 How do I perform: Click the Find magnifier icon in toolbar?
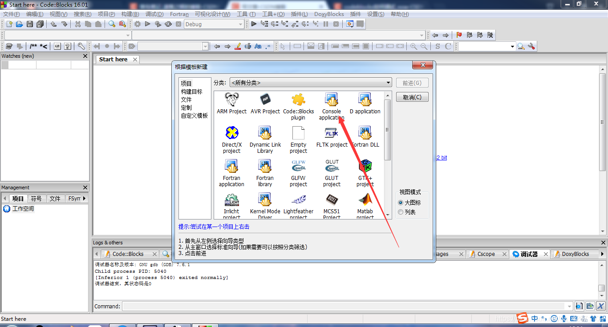pyautogui.click(x=112, y=24)
